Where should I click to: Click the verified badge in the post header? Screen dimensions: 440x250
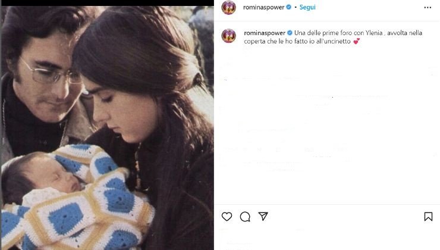(289, 8)
